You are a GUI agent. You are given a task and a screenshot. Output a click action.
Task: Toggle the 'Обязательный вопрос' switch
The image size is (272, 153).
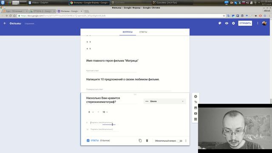(180, 141)
